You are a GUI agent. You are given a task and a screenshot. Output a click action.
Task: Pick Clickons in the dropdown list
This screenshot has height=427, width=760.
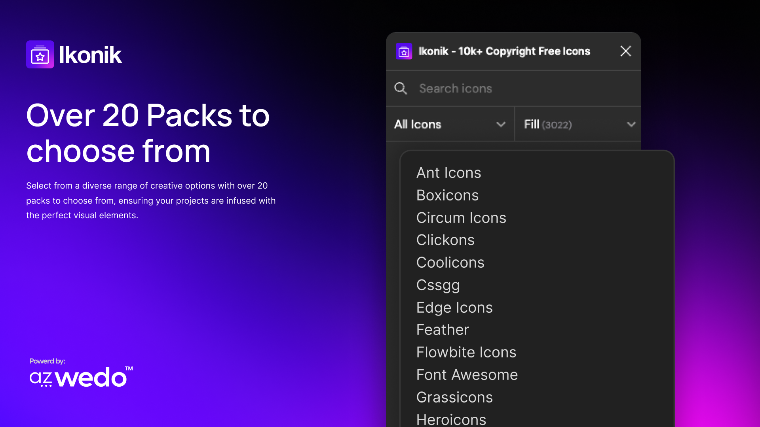[445, 240]
